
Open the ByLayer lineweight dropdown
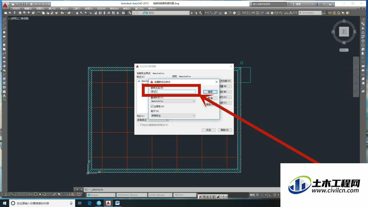click(160, 195)
